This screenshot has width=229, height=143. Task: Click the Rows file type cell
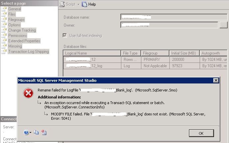pos(131,60)
